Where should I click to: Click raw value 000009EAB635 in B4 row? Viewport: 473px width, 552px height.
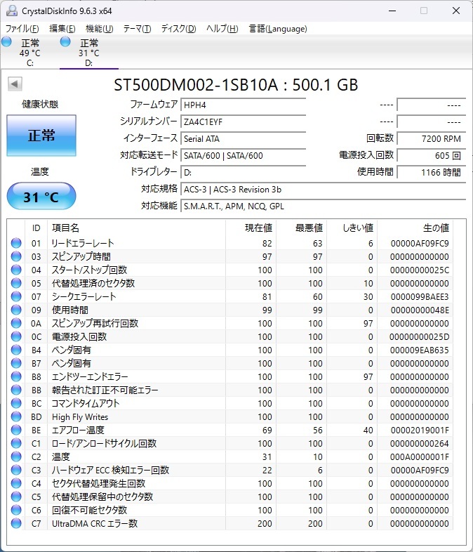(420, 350)
